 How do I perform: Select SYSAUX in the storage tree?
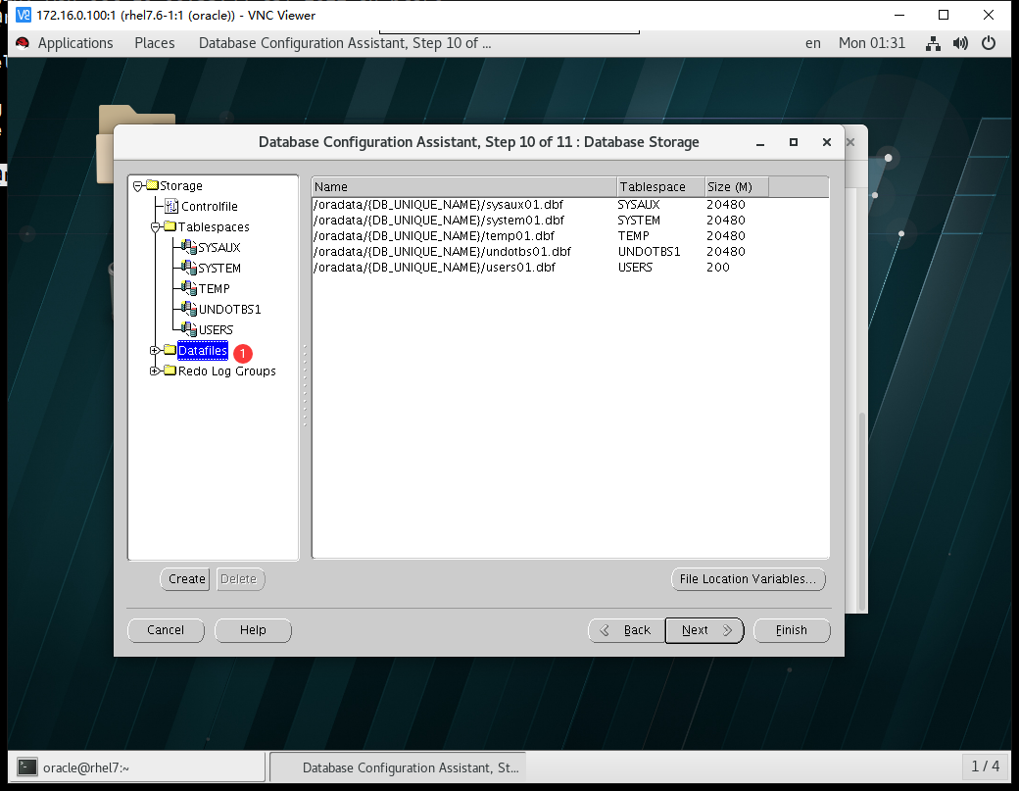[x=219, y=248]
